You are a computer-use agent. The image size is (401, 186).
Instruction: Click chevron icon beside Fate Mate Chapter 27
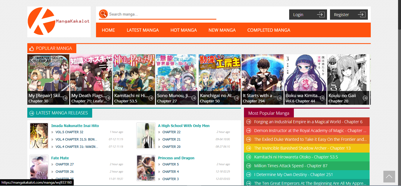click(x=52, y=165)
